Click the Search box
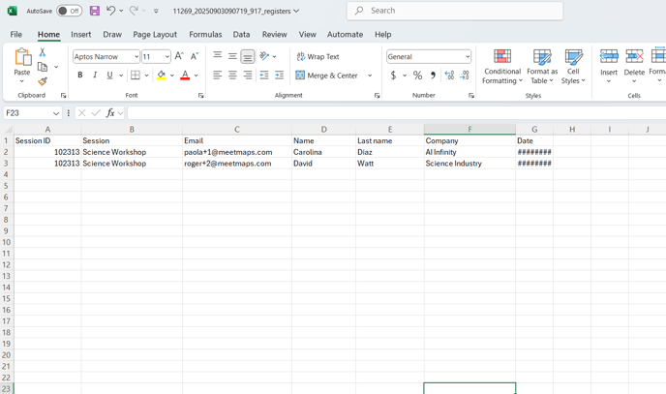The width and height of the screenshot is (666, 394). point(455,11)
